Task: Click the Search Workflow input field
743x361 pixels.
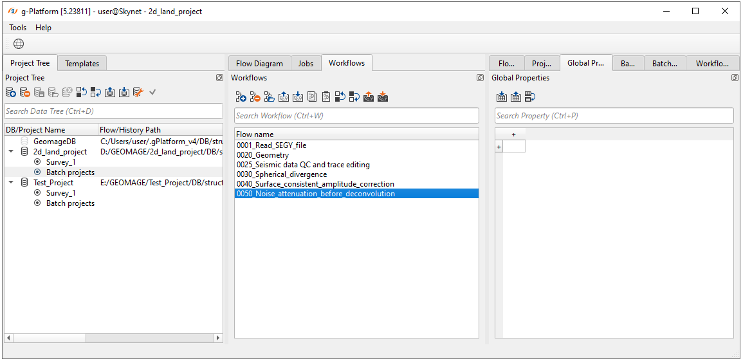Action: [x=356, y=116]
